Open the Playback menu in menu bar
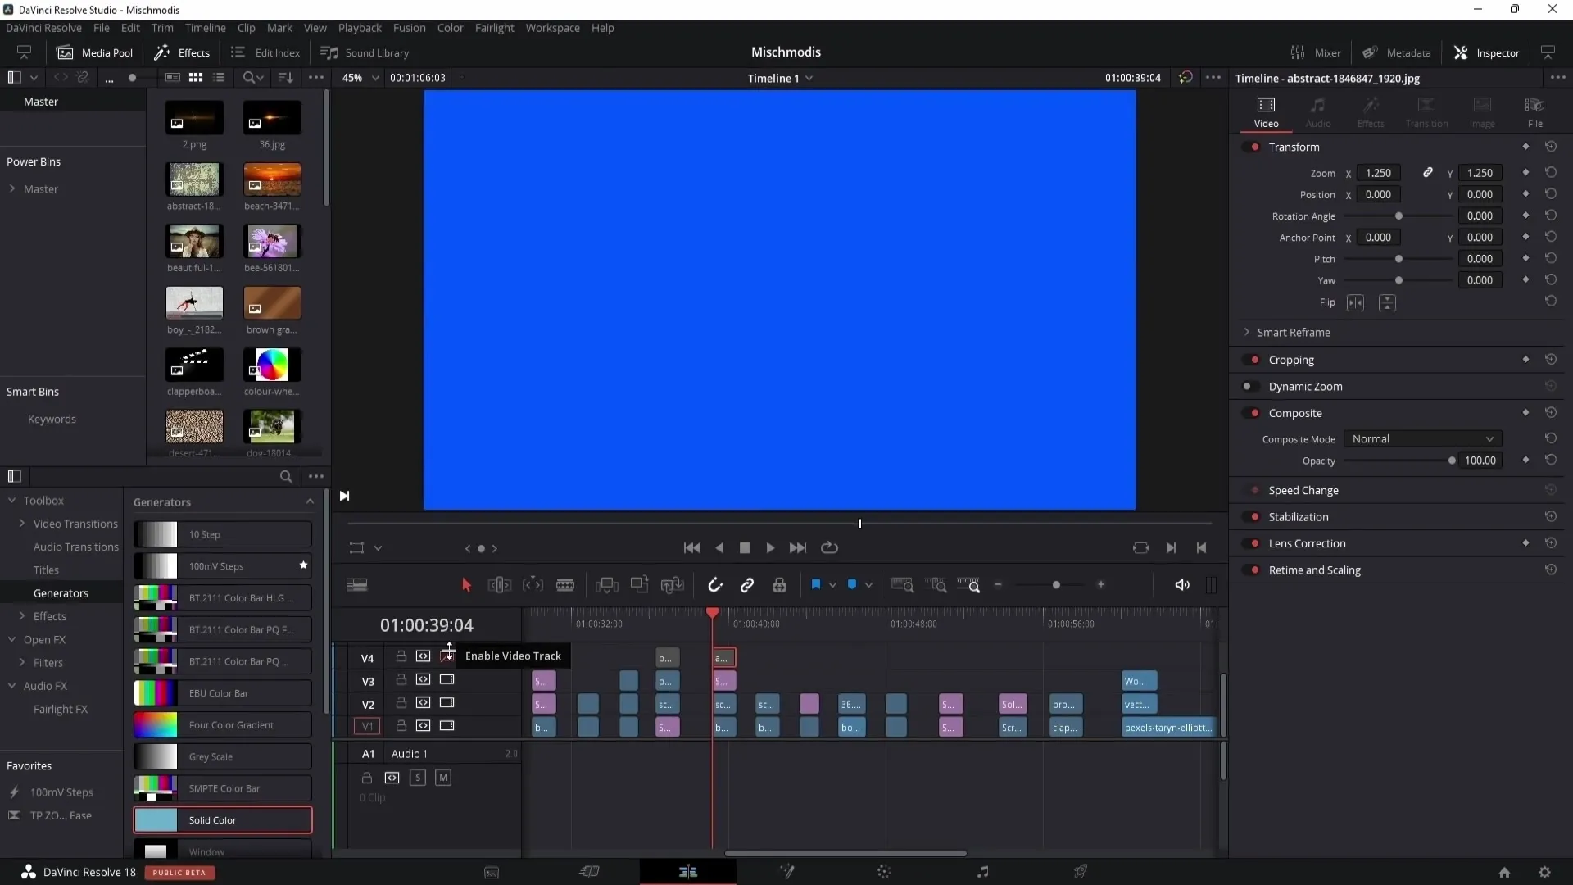This screenshot has height=885, width=1573. click(360, 27)
